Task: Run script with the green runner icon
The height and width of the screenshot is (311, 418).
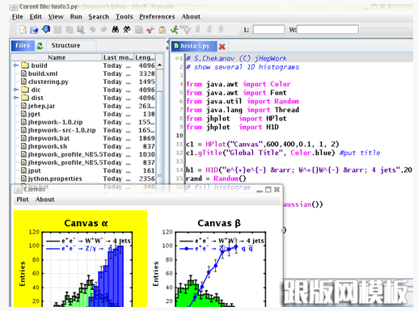Action: tap(174, 29)
